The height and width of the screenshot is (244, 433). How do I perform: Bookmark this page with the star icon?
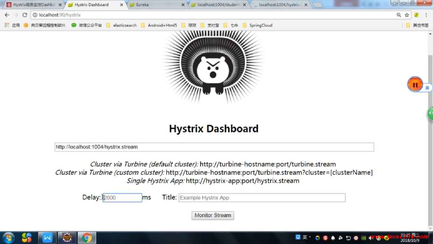tap(407, 15)
